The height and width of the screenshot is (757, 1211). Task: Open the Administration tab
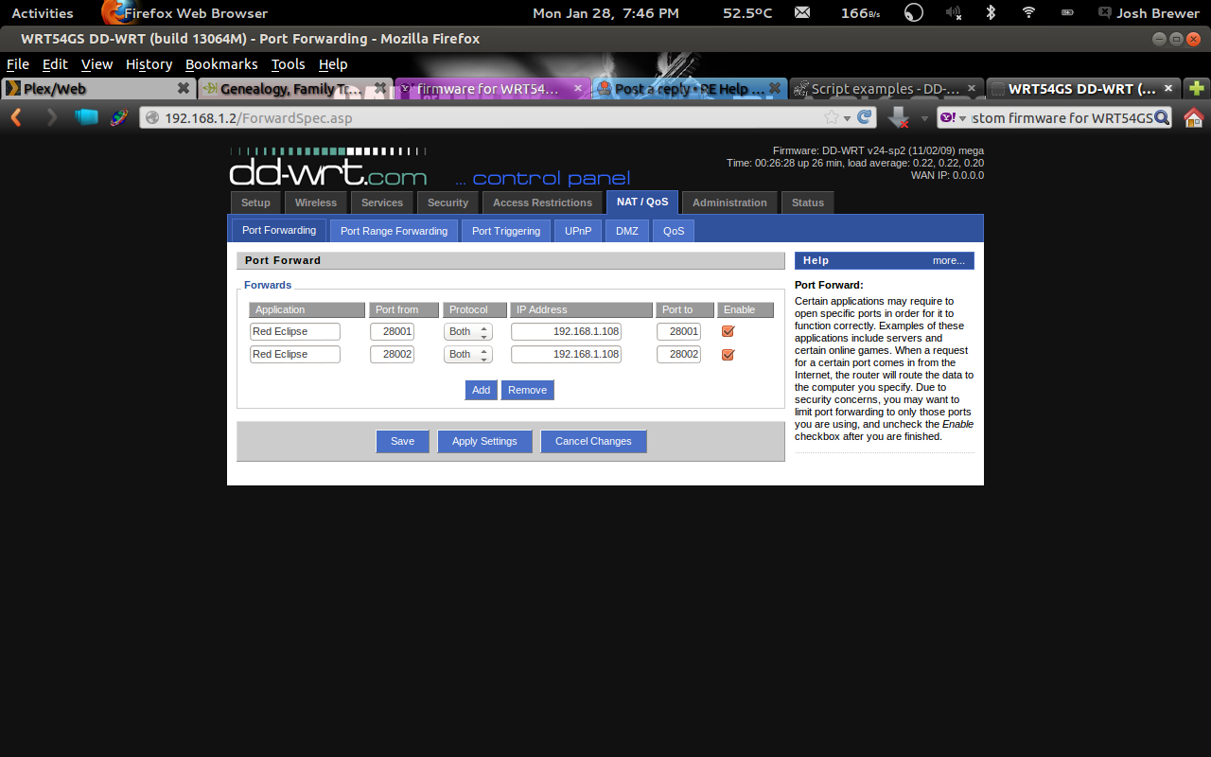coord(729,202)
